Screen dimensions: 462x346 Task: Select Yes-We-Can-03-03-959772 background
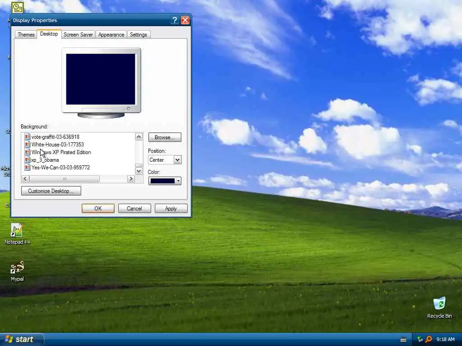coord(60,168)
